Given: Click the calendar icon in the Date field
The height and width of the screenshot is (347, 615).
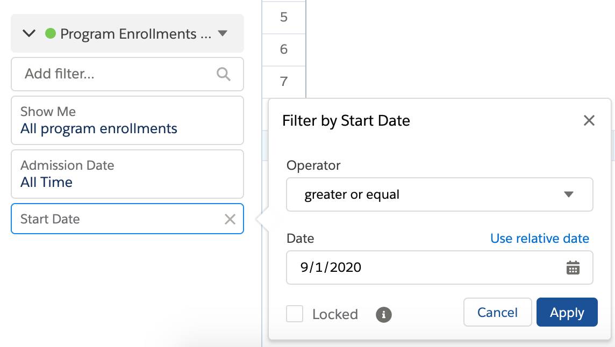Looking at the screenshot, I should (x=573, y=268).
